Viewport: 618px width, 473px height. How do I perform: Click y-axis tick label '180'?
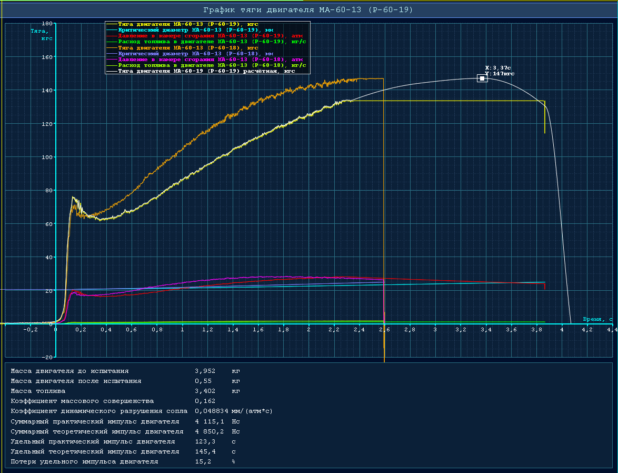pos(47,24)
